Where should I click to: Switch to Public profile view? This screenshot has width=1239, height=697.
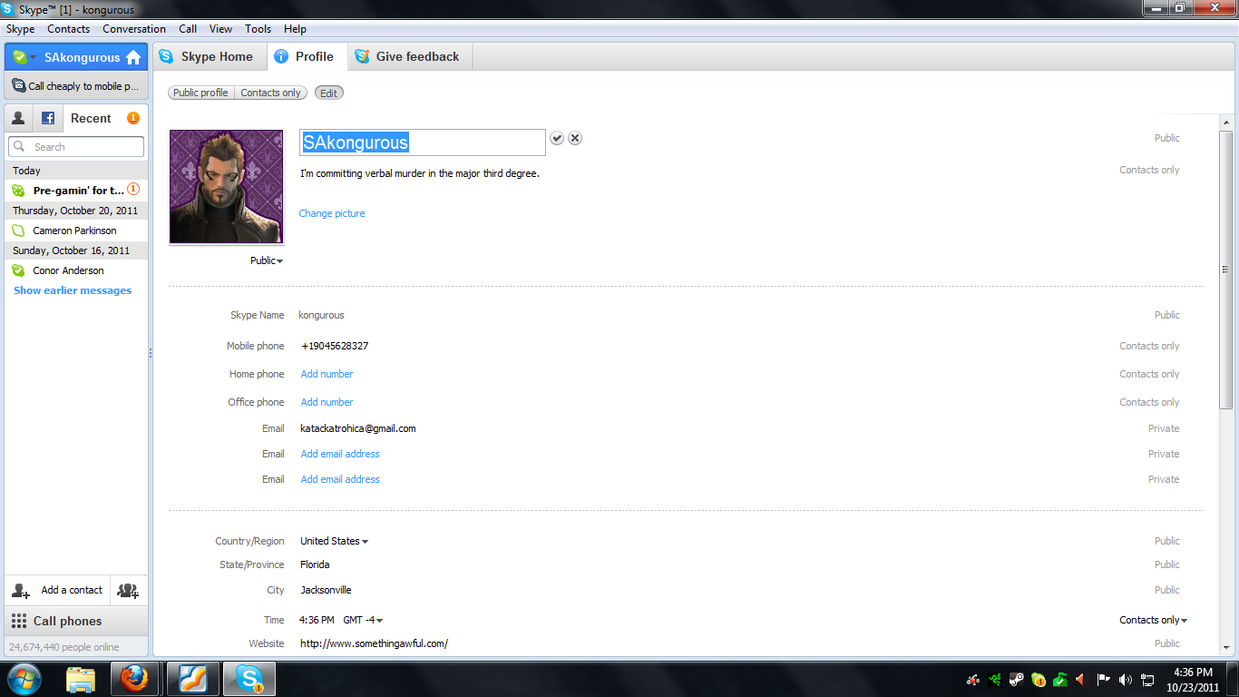point(201,93)
